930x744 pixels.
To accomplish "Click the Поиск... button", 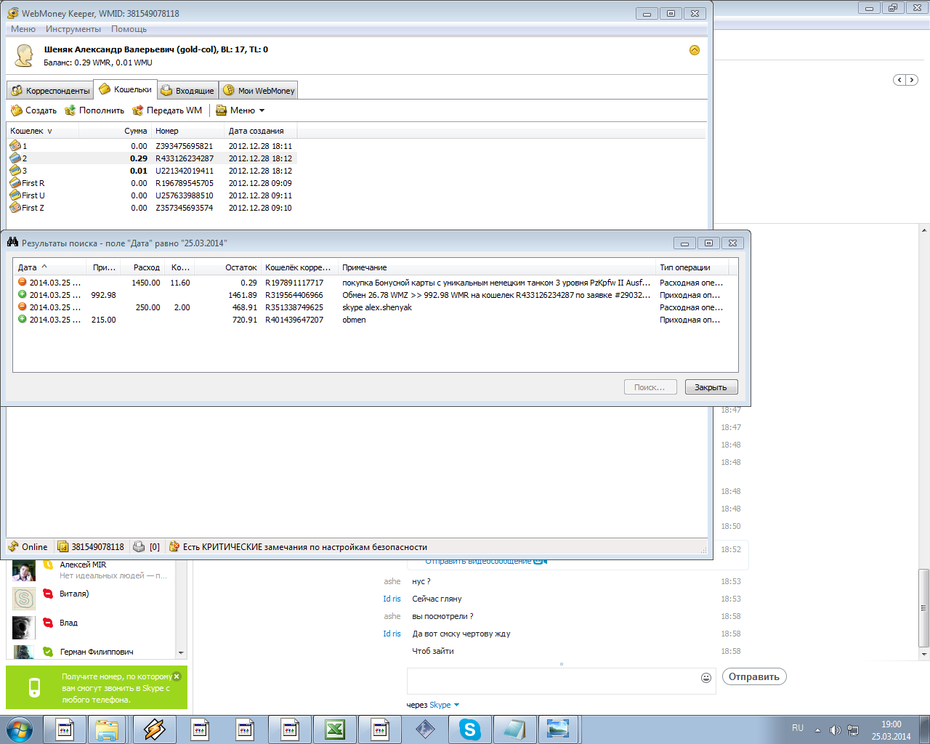I will (x=650, y=387).
